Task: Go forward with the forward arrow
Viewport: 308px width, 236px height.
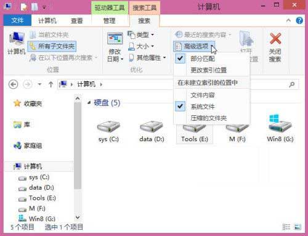Action: [x=27, y=84]
